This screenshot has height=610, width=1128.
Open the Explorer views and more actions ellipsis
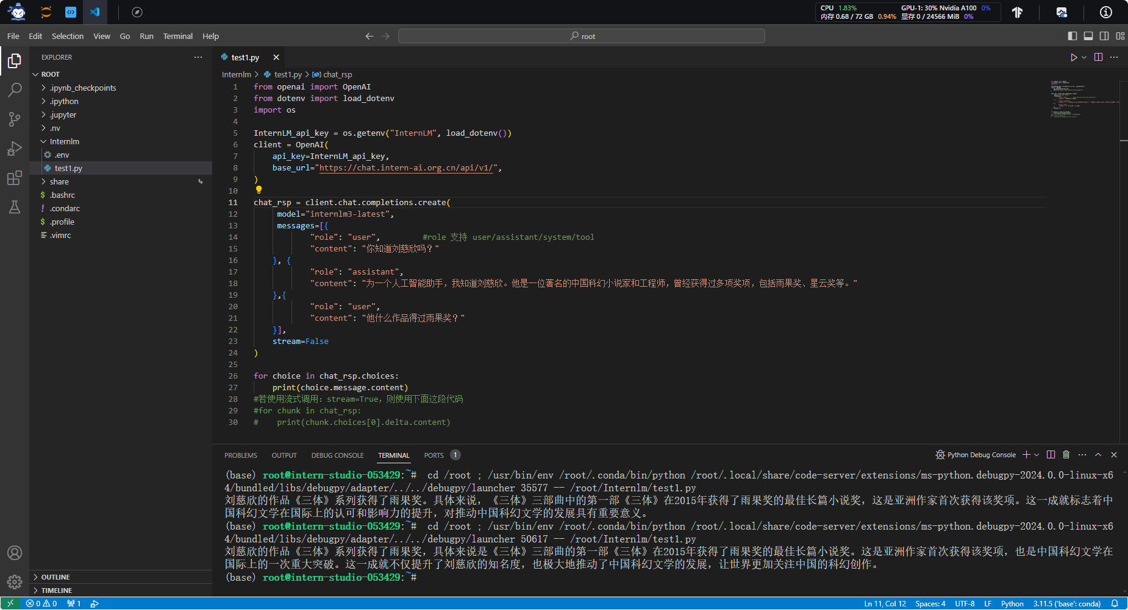tap(198, 57)
